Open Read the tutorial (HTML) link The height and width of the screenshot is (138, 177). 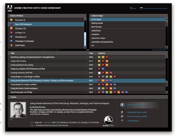click(x=137, y=116)
